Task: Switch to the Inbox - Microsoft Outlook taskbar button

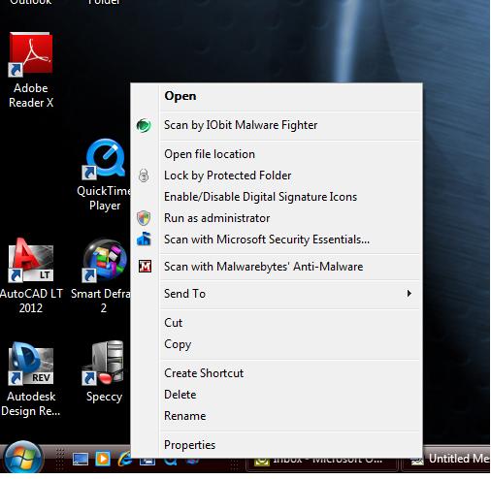Action: click(x=322, y=464)
